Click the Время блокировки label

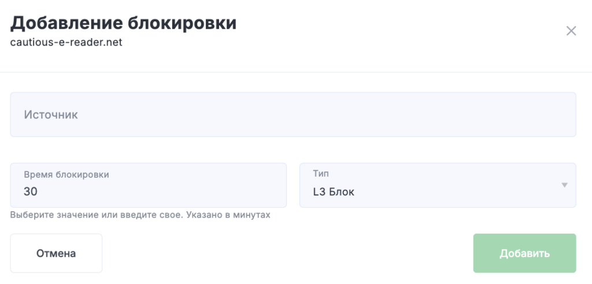(66, 174)
